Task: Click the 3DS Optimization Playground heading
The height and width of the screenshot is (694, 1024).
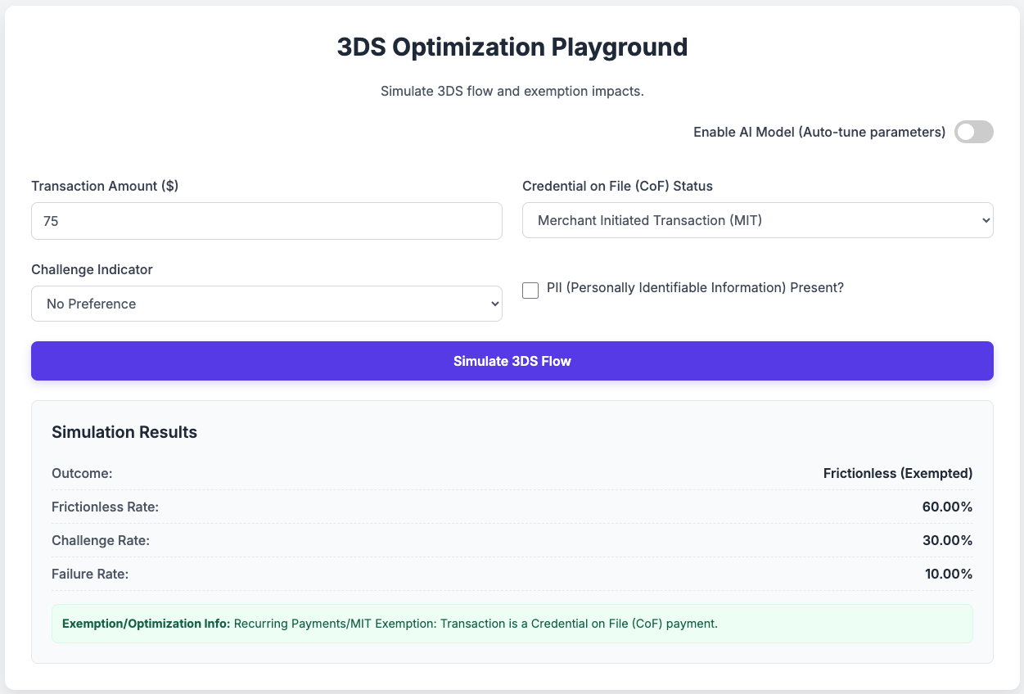Action: point(512,47)
